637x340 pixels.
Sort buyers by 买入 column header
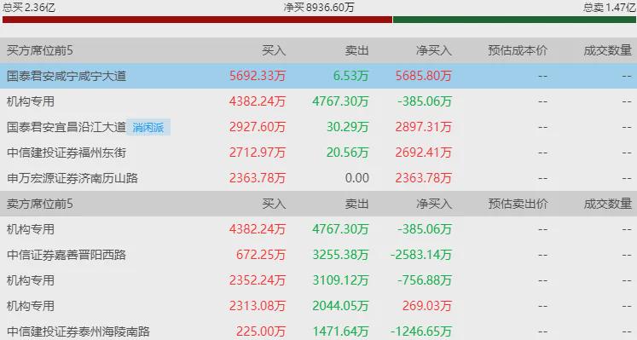click(x=274, y=50)
